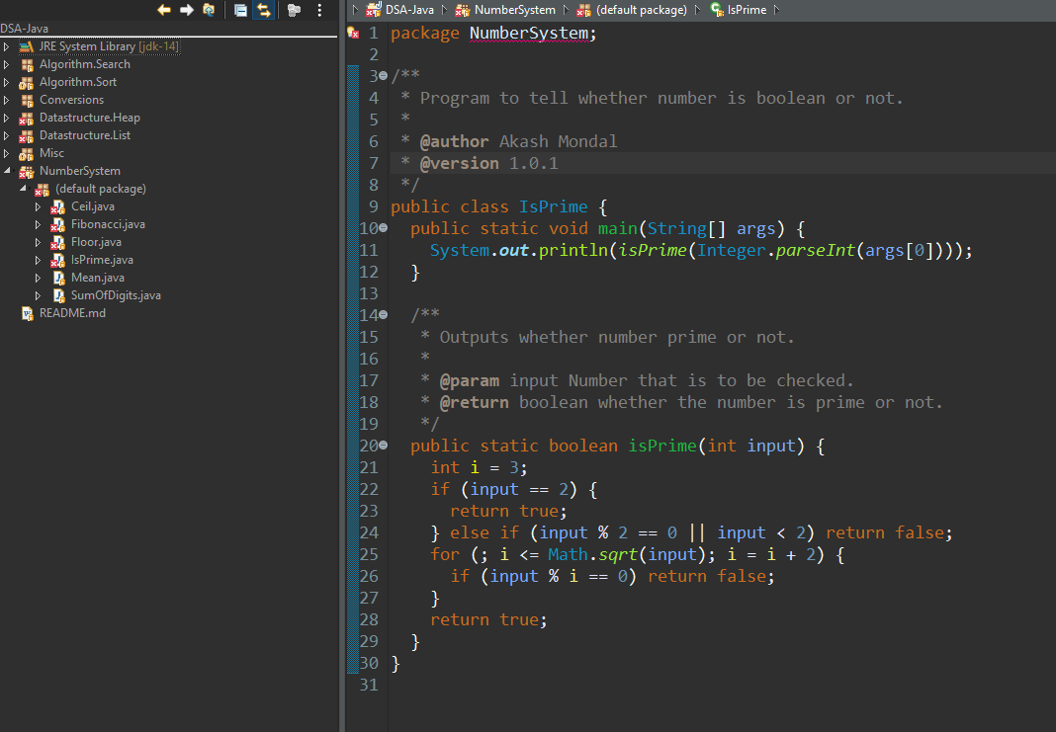Select Mean.java in Package Explorer
The image size is (1056, 732).
(x=98, y=278)
